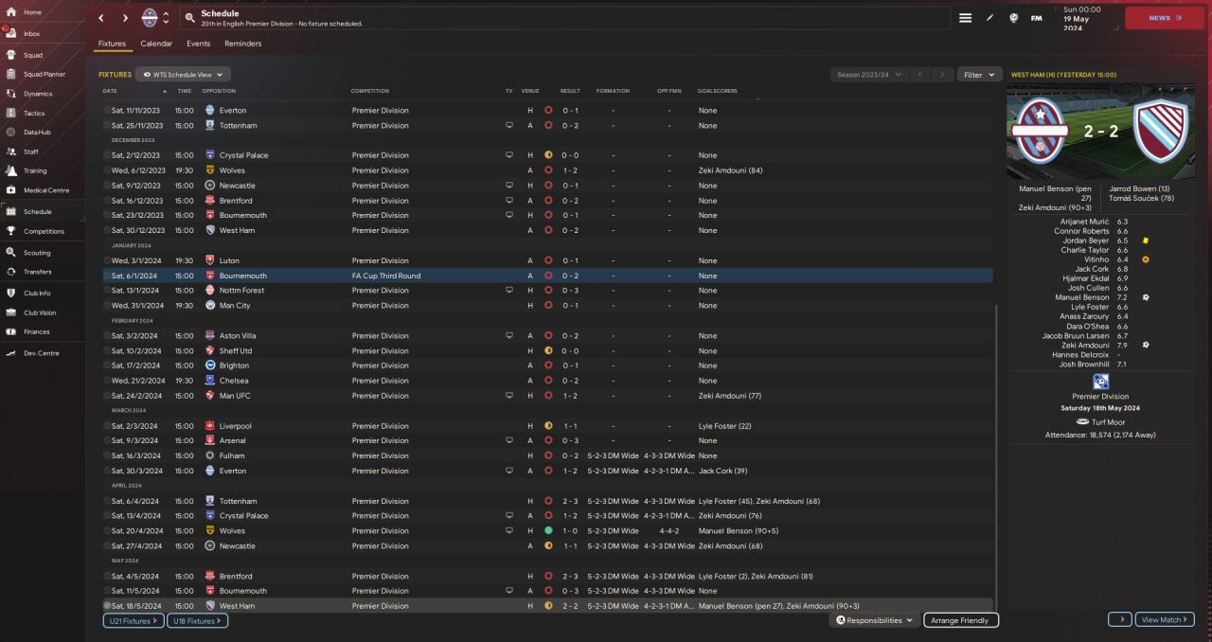Open Squad Planner clipboard icon

click(x=10, y=74)
